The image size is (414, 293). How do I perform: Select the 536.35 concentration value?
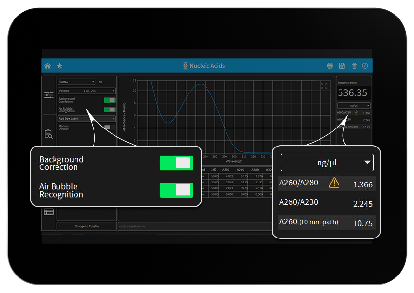[x=352, y=93]
